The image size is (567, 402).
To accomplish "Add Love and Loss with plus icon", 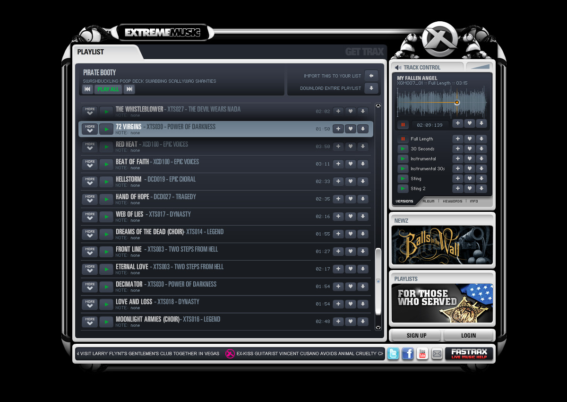I will pos(338,304).
